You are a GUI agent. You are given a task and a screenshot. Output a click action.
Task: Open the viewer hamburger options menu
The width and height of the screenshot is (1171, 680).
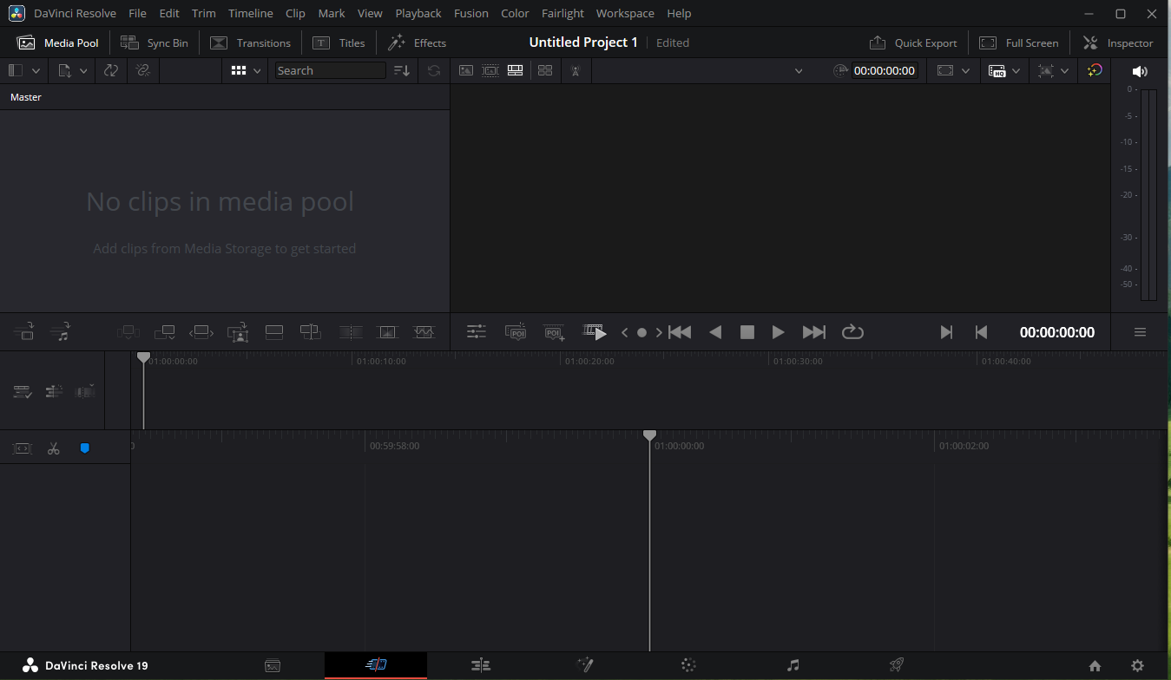[x=1140, y=331]
